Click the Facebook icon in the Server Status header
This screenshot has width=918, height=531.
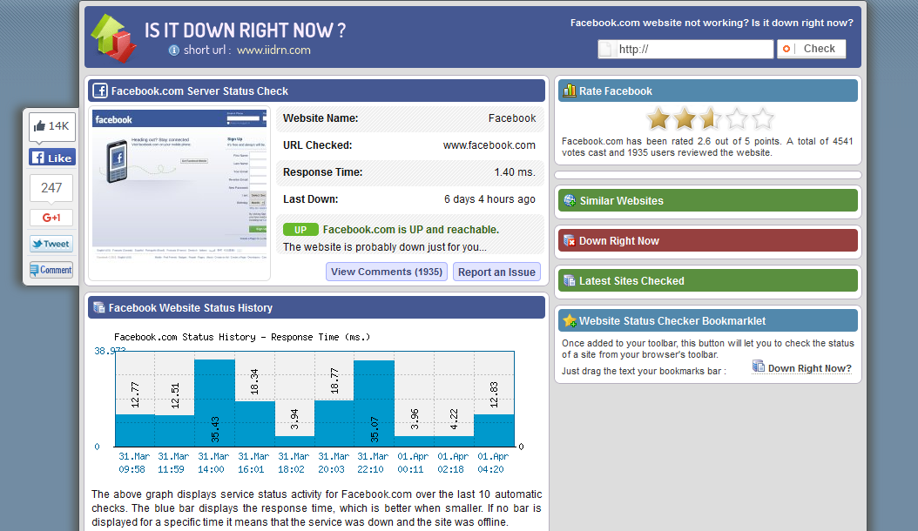click(100, 91)
